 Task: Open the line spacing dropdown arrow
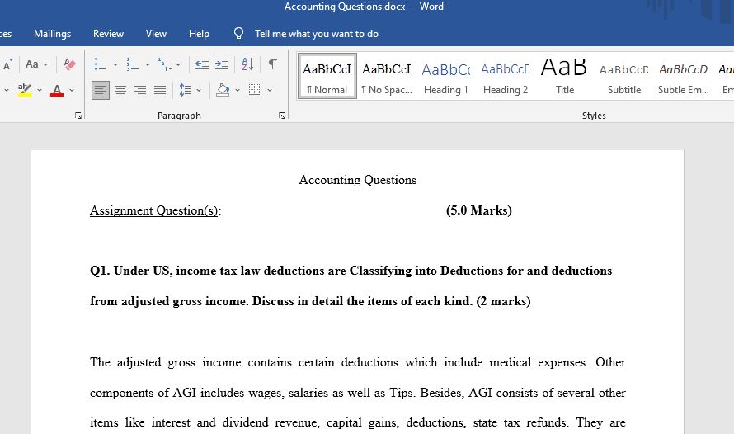199,90
